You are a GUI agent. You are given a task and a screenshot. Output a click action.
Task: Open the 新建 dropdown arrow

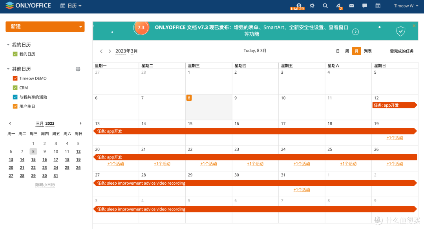point(80,27)
